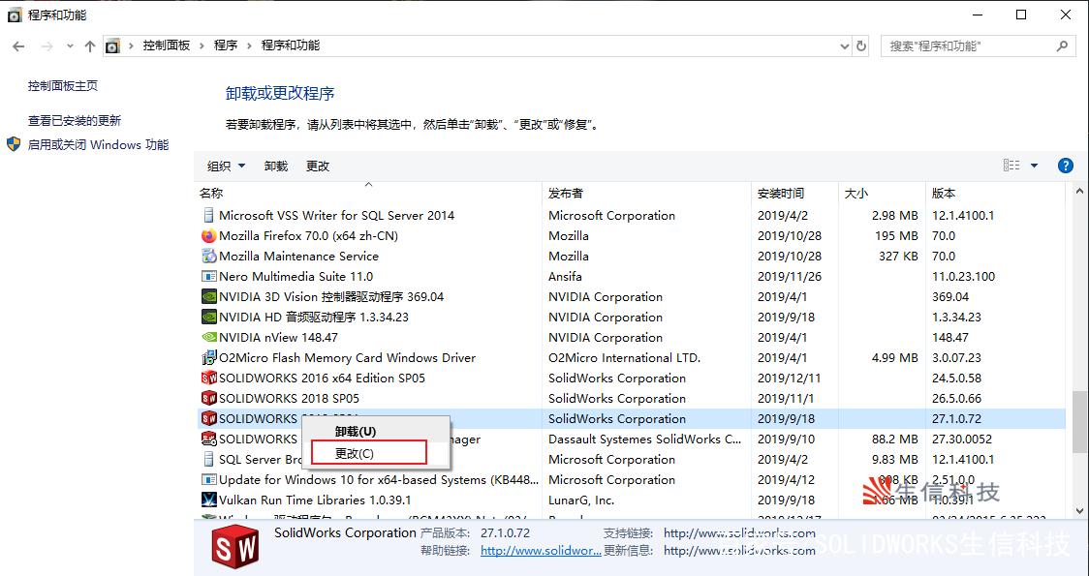The image size is (1089, 576).
Task: Click the 卸载 toolbar button
Action: (276, 166)
